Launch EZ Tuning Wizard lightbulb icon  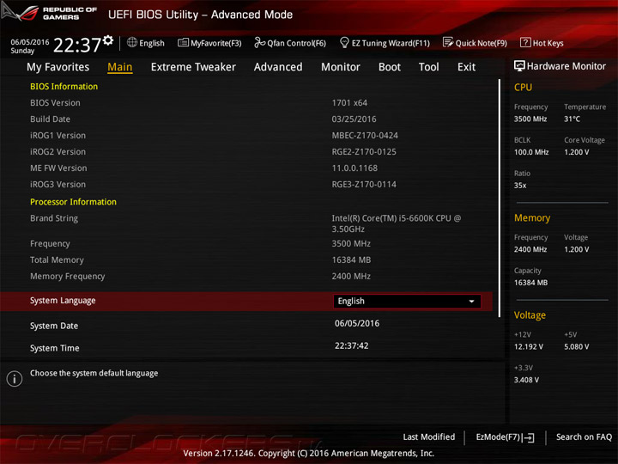tap(344, 42)
